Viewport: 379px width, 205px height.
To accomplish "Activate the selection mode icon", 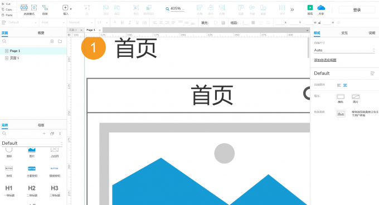I will tap(23, 8).
